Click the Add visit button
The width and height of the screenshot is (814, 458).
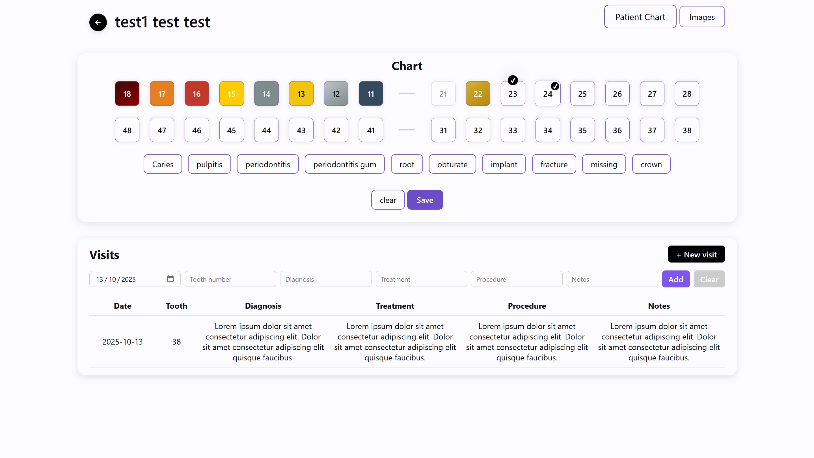coord(675,279)
